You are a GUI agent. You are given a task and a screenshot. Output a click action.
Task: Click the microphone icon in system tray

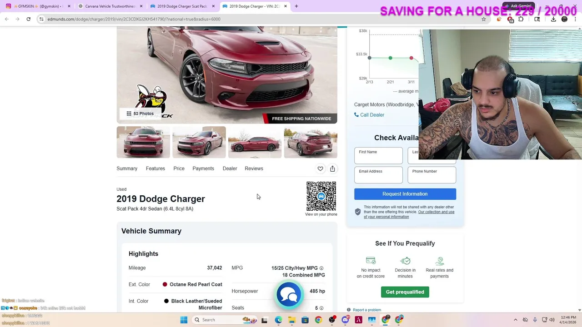point(535,320)
